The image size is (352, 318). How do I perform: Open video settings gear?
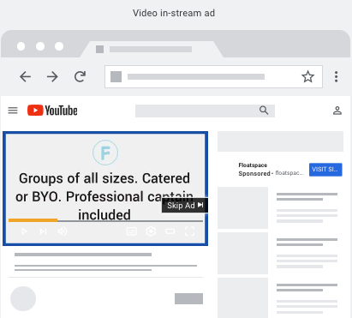tap(151, 231)
